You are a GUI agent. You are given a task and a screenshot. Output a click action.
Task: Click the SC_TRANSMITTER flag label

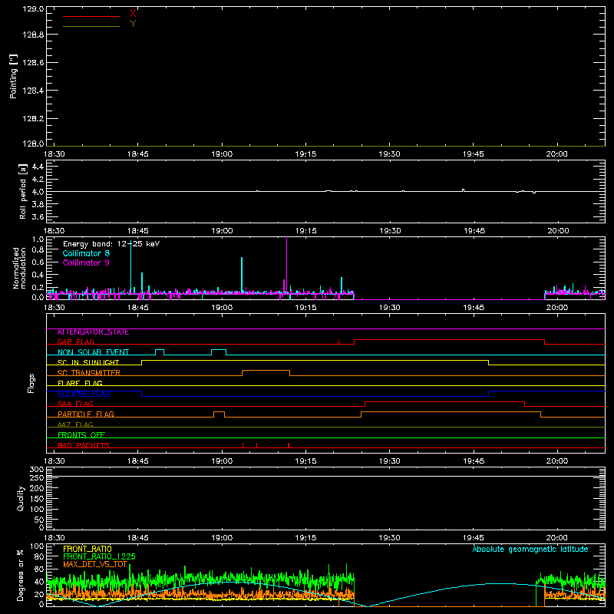click(x=89, y=373)
